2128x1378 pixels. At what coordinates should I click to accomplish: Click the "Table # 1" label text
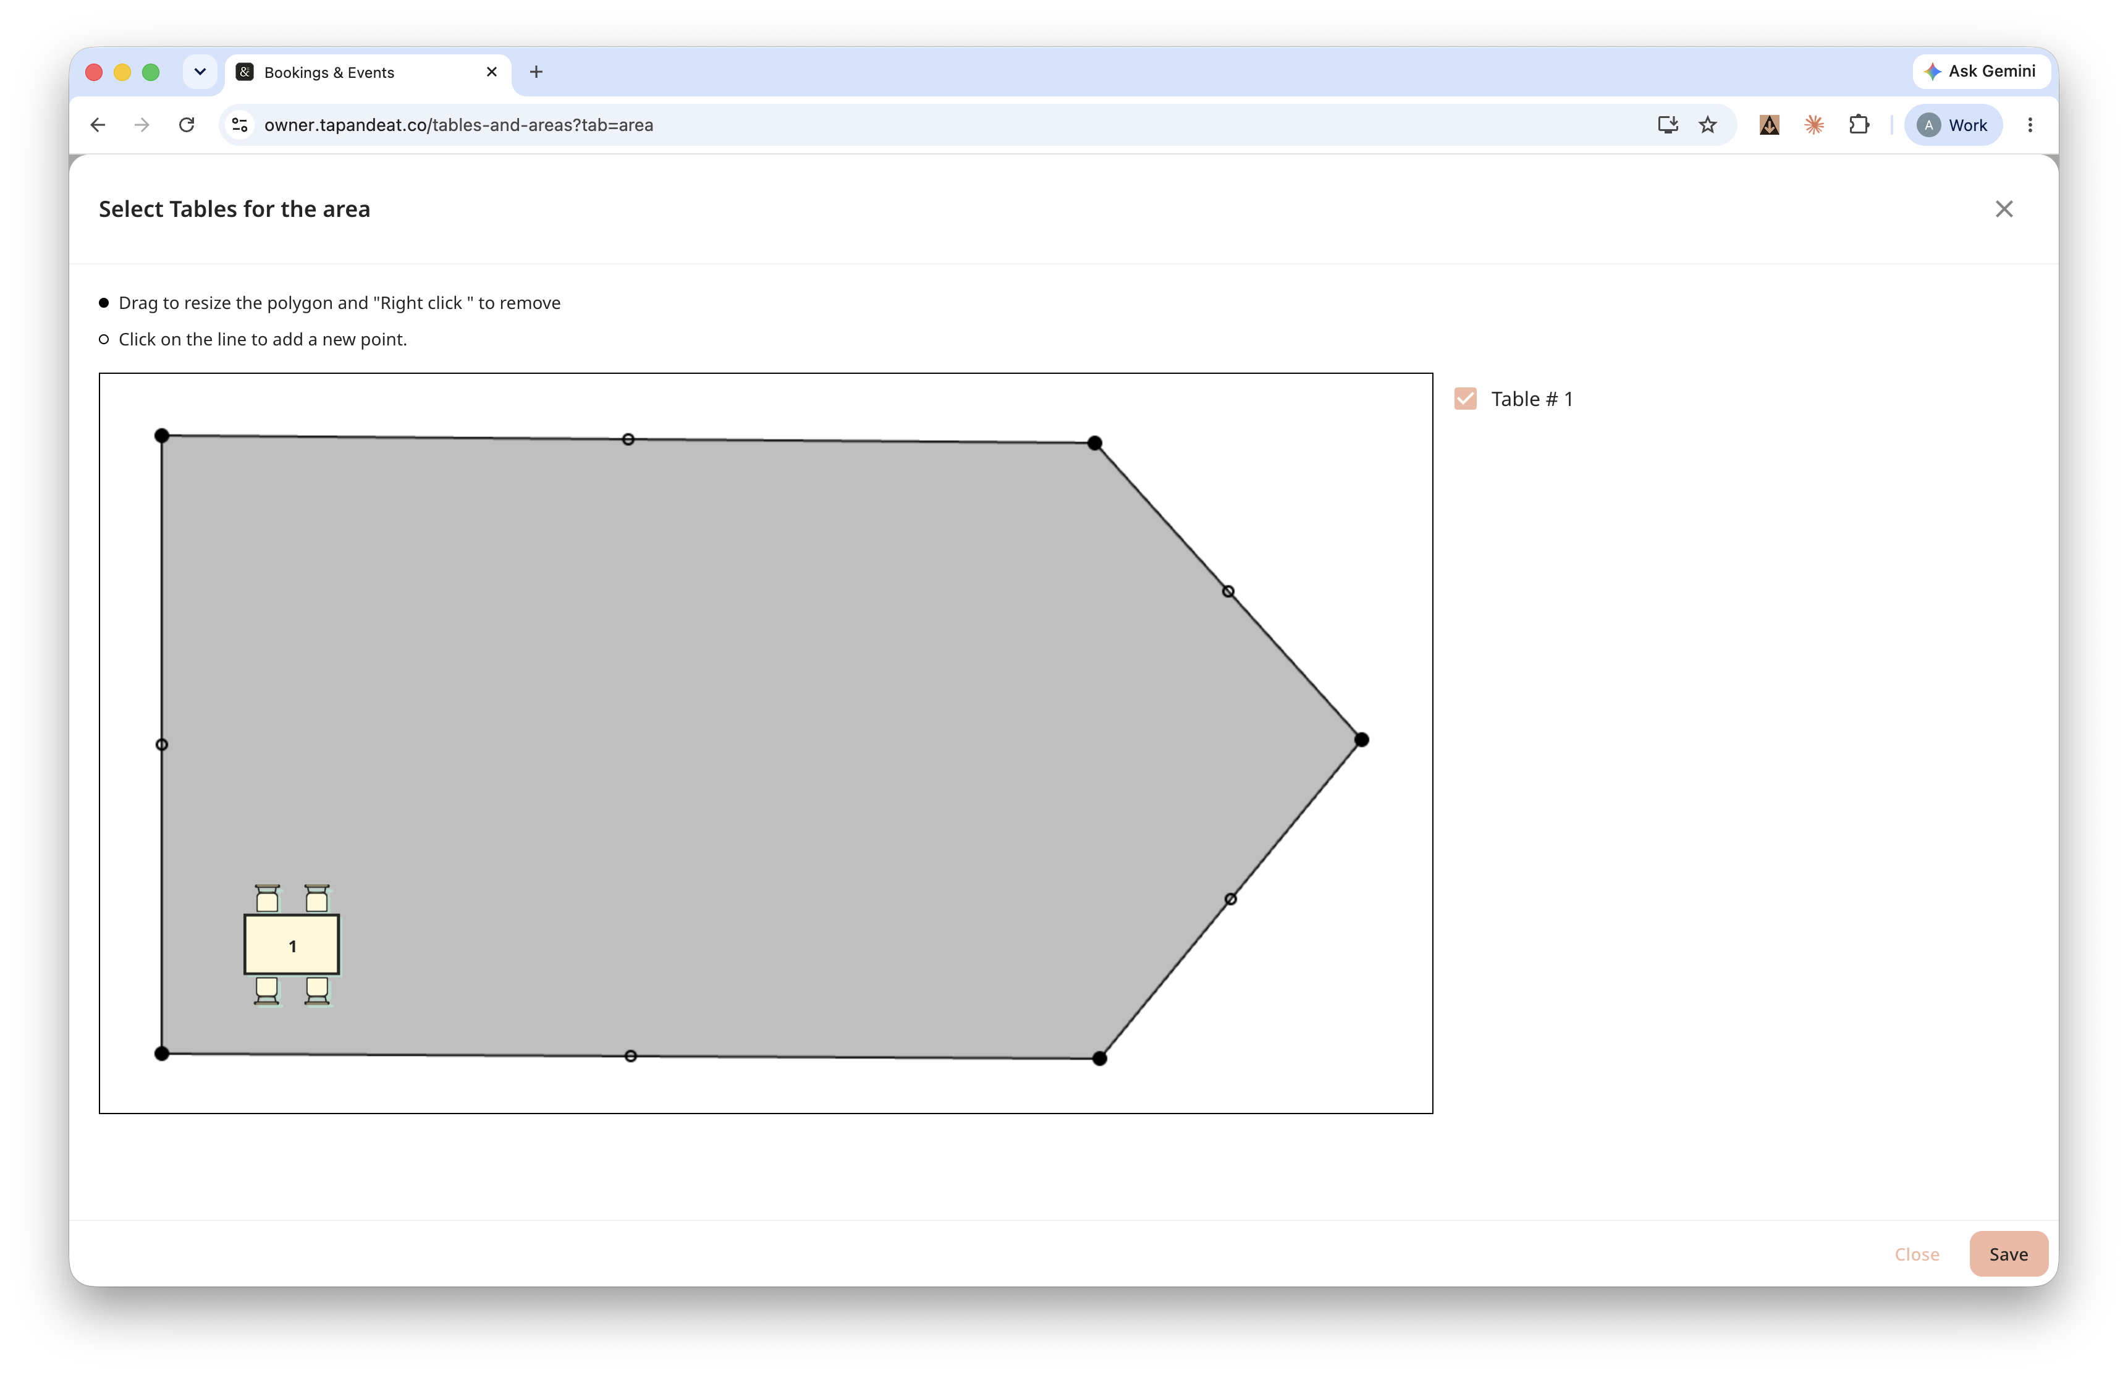point(1532,399)
